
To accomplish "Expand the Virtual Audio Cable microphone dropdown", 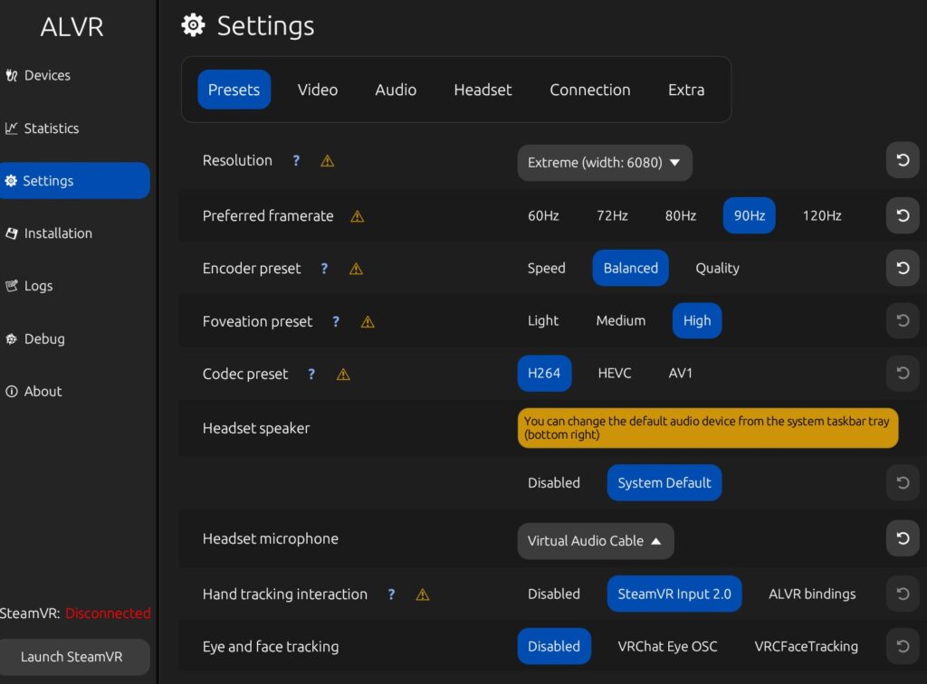I will pos(596,541).
